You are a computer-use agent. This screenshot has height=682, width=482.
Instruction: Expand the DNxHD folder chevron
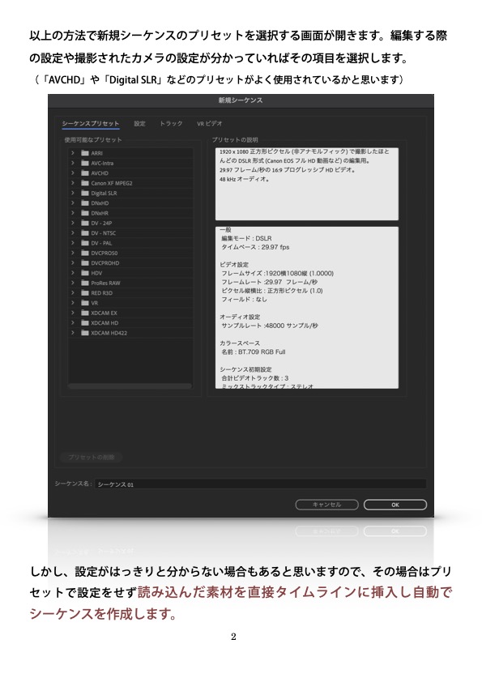click(x=73, y=203)
